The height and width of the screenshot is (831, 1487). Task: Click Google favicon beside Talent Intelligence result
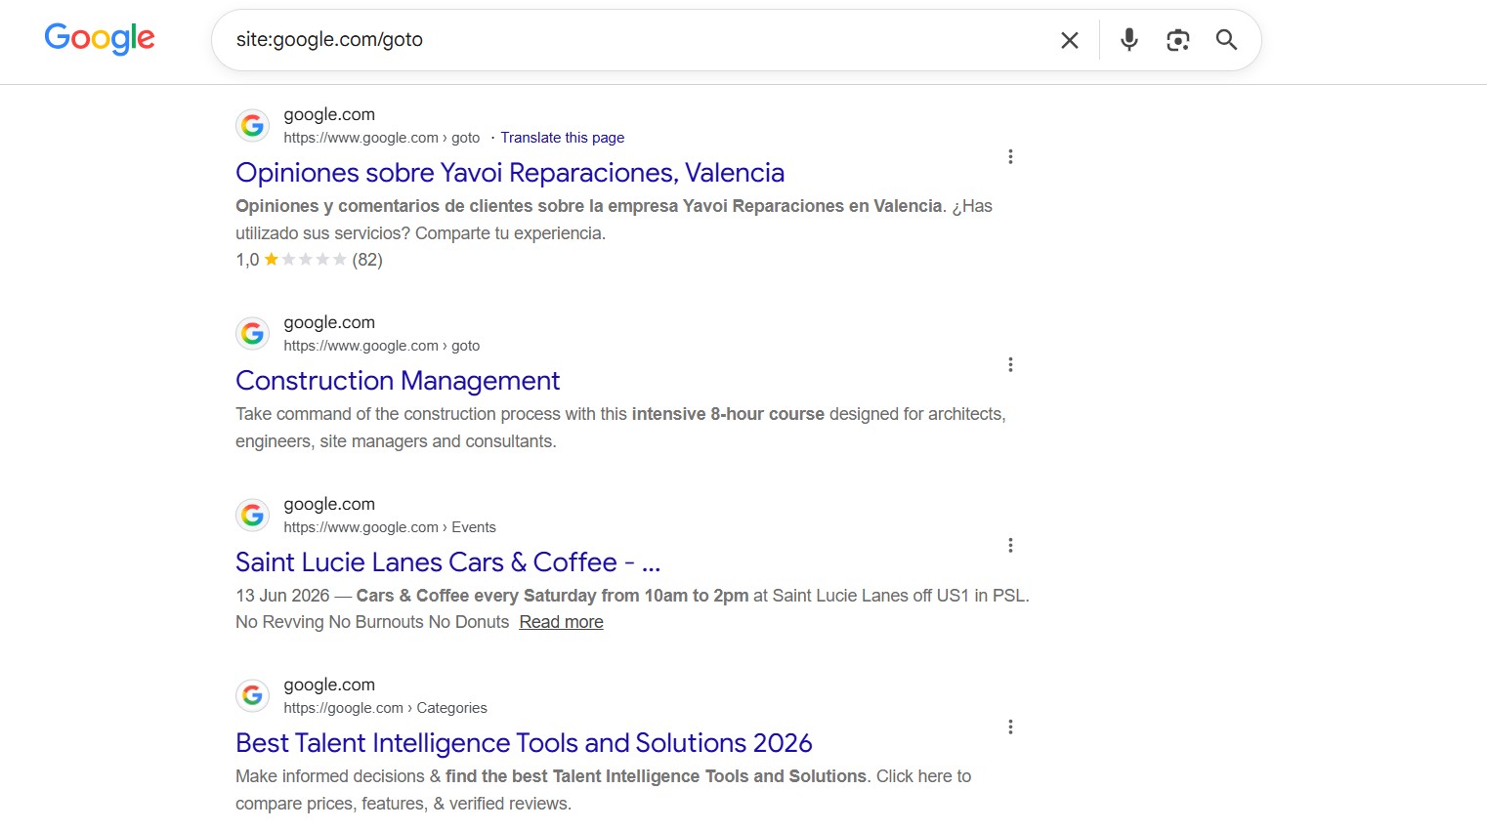point(253,696)
